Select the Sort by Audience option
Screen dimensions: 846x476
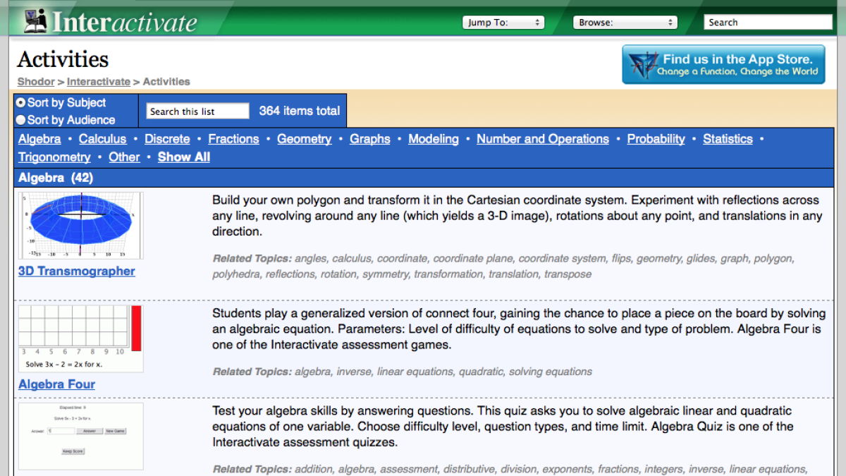pos(22,117)
